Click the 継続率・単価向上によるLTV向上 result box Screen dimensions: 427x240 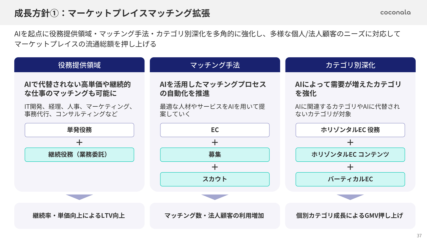(79, 216)
